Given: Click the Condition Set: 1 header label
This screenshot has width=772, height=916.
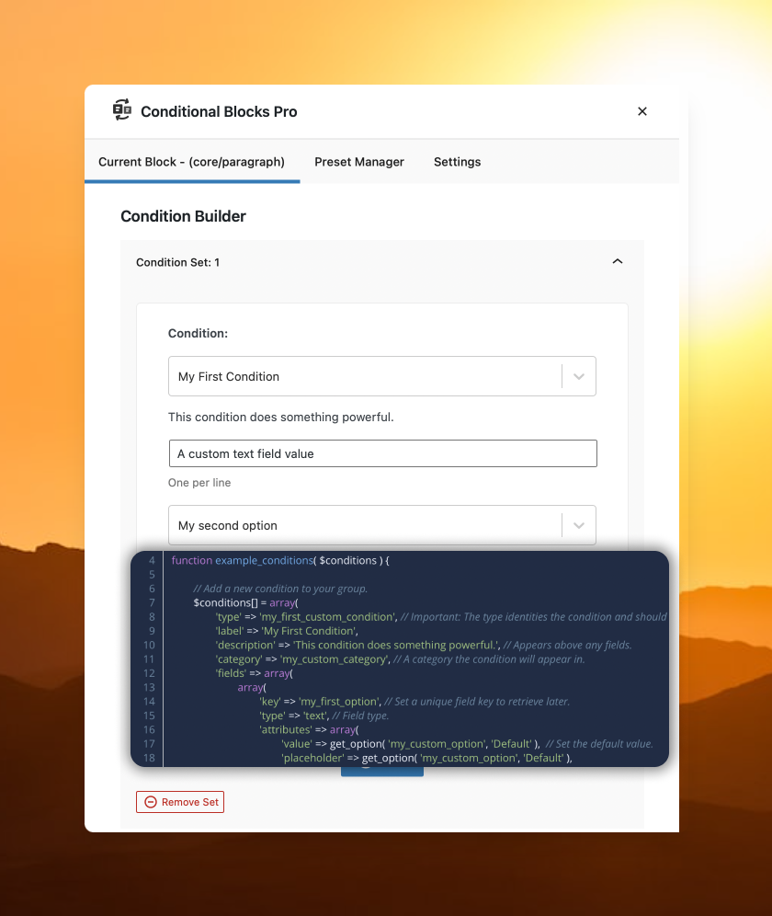Looking at the screenshot, I should [177, 262].
